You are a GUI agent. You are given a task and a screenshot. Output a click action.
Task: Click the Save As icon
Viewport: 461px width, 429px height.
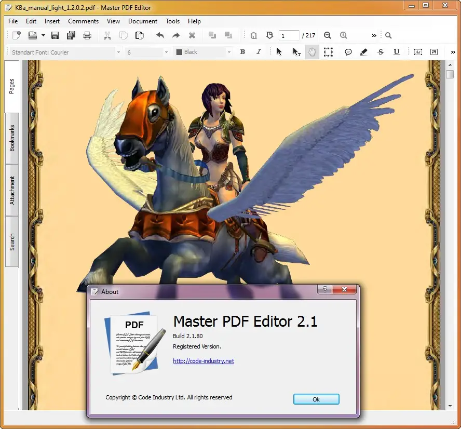coord(71,35)
